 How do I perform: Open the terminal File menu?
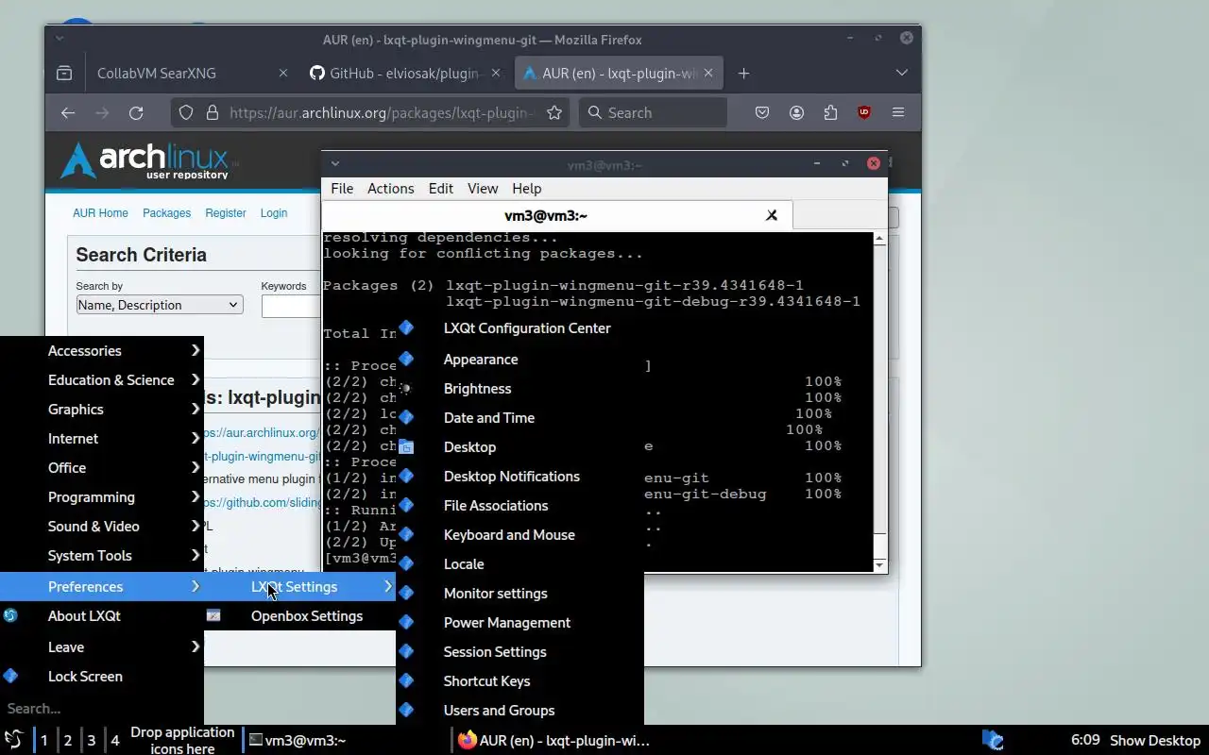click(x=342, y=189)
